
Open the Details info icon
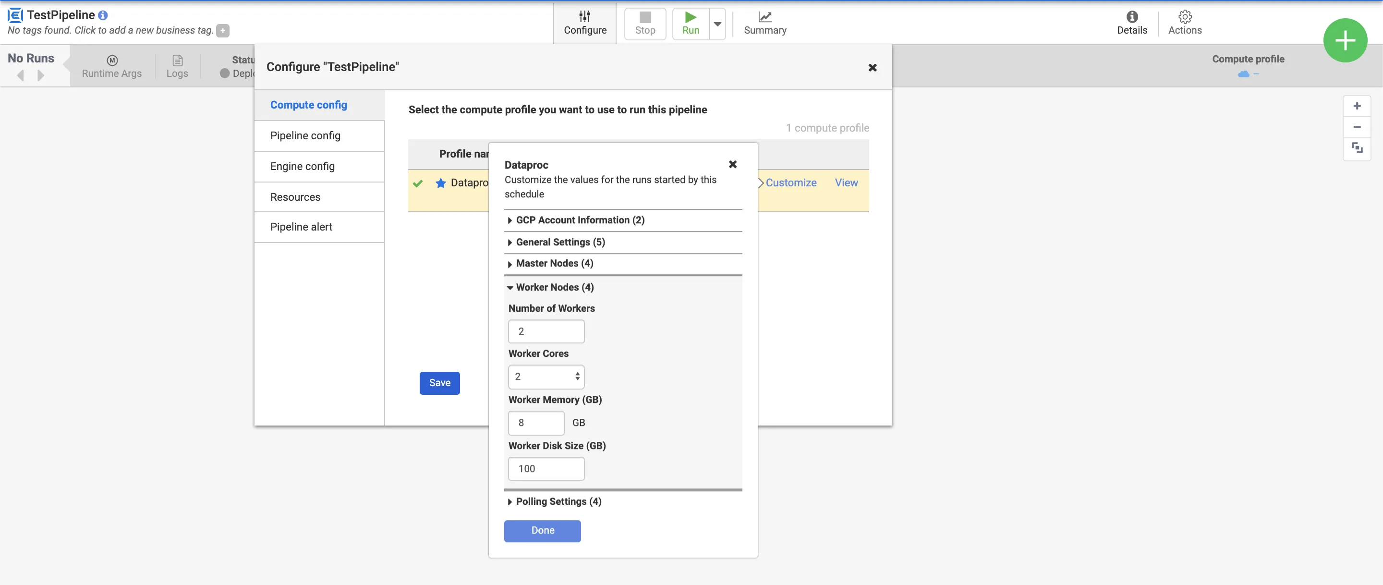click(x=1132, y=17)
